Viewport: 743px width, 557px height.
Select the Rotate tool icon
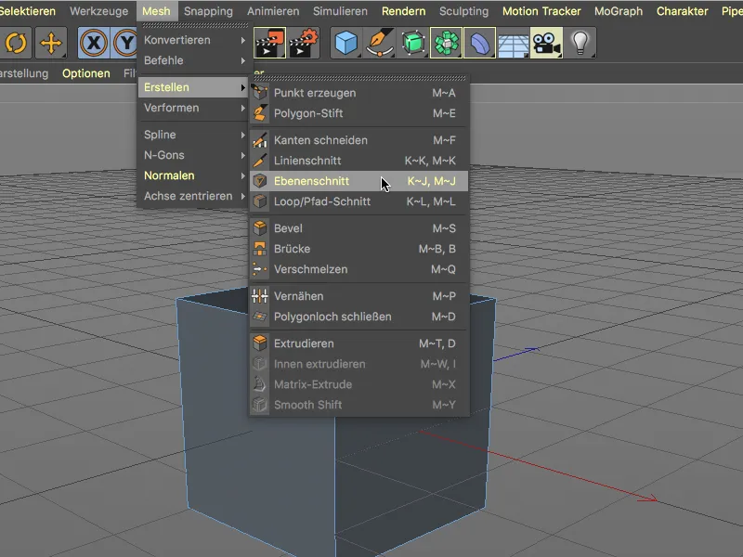point(16,43)
